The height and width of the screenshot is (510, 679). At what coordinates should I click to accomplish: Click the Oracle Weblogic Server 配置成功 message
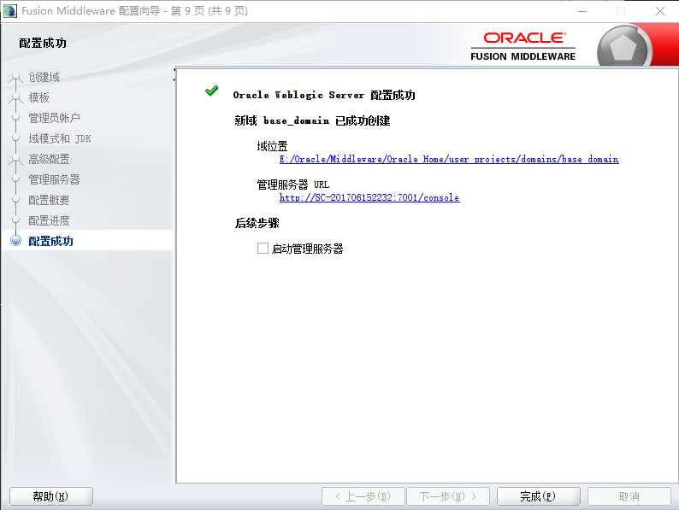pos(324,95)
